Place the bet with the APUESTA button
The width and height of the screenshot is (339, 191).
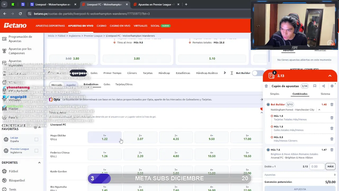tap(300, 189)
